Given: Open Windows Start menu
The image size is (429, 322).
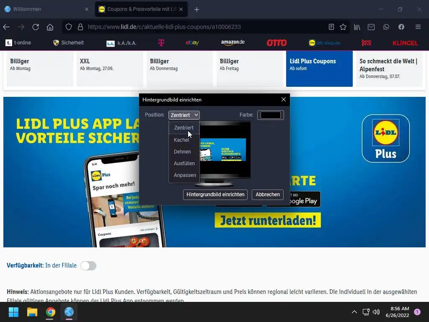Looking at the screenshot, I should click(13, 312).
